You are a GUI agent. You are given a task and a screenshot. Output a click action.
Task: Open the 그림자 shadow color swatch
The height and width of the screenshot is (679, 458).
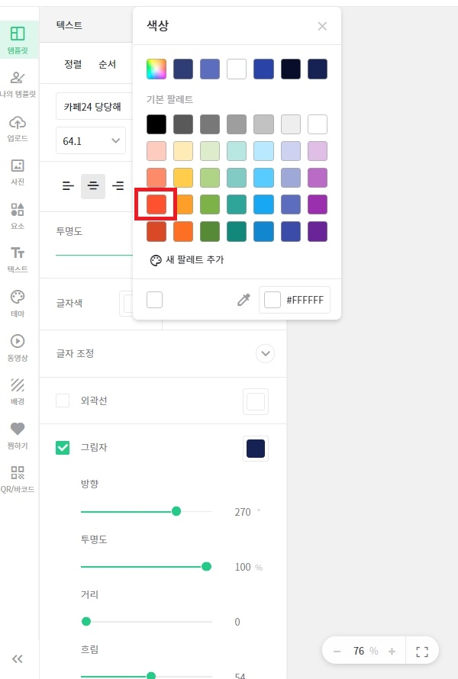pyautogui.click(x=256, y=448)
